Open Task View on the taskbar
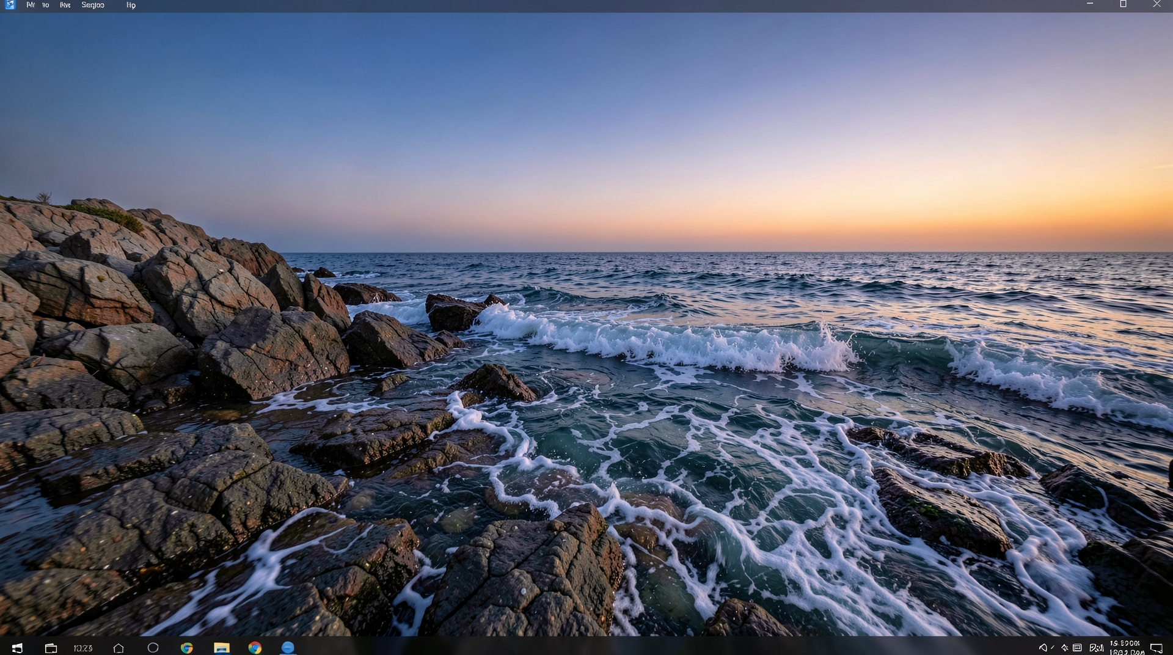 click(x=51, y=648)
